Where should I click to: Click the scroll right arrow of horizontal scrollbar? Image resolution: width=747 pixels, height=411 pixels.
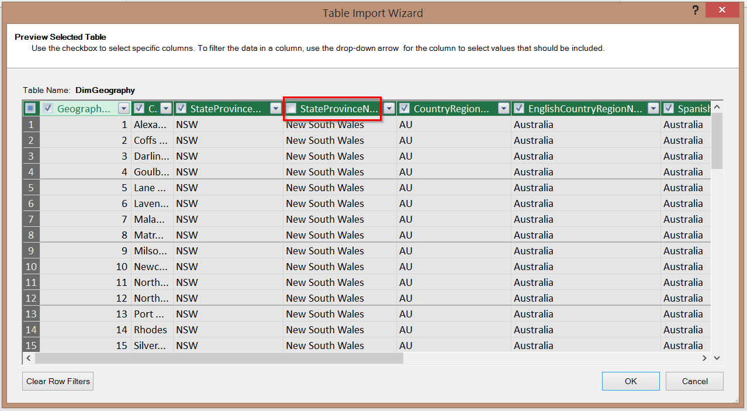point(704,358)
